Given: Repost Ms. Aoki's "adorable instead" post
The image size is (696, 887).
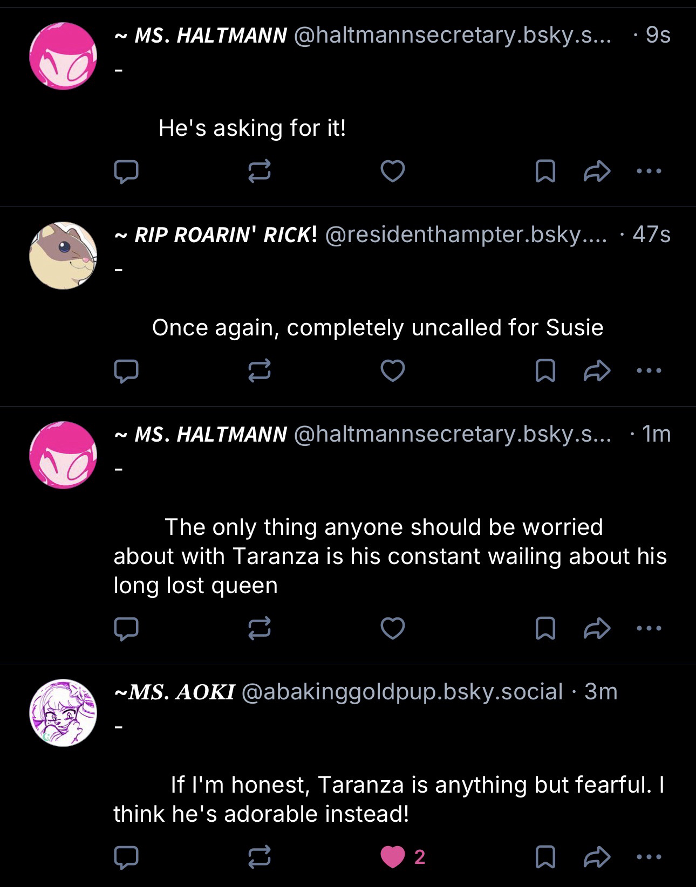Looking at the screenshot, I should click(259, 857).
